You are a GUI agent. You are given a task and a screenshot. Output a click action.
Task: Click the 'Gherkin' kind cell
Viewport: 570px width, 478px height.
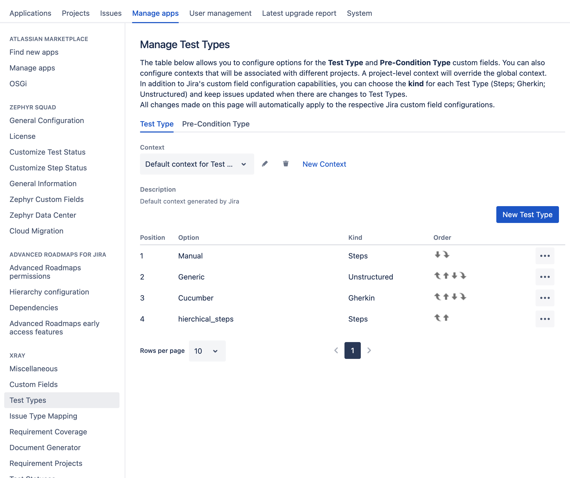pos(361,298)
